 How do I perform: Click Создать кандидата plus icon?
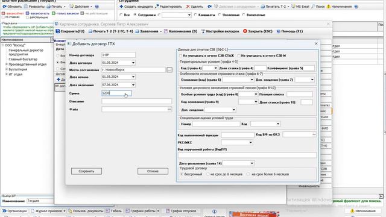(121, 7)
